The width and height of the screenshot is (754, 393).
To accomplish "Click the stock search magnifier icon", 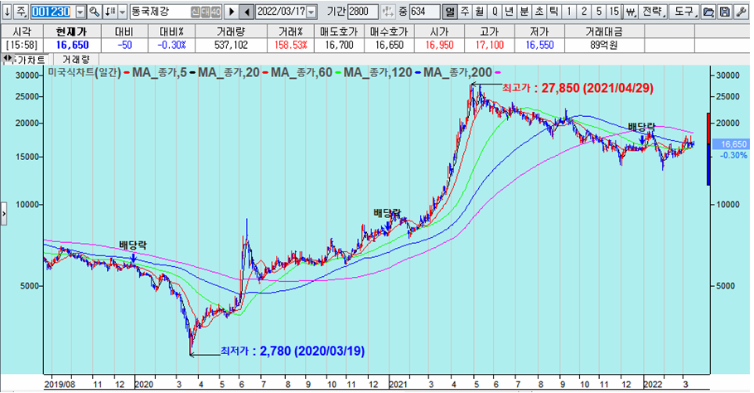I will click(x=94, y=12).
